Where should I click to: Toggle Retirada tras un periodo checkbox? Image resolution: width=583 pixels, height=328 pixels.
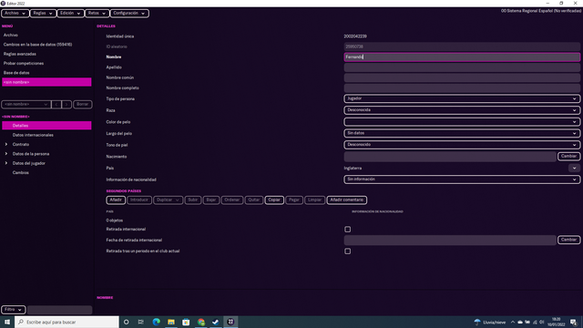[x=348, y=251]
